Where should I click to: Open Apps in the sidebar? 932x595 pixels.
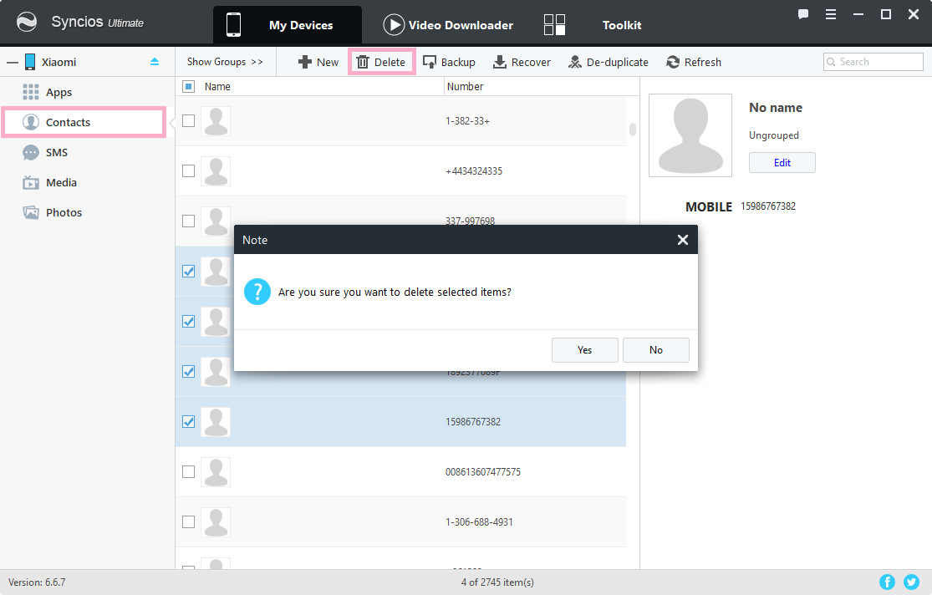pos(59,92)
